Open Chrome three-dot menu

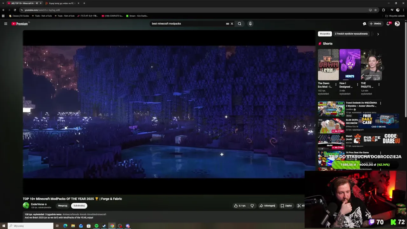click(x=404, y=10)
